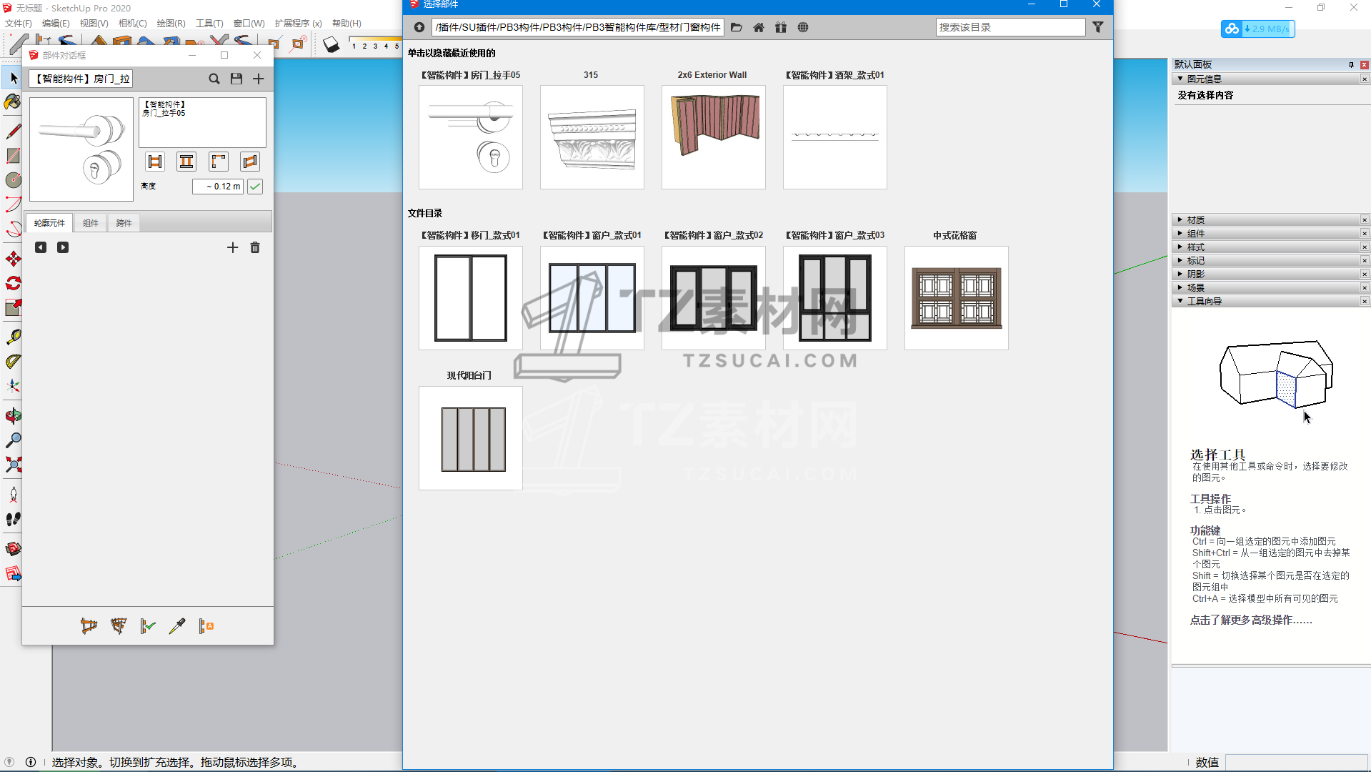Select the Move tool with red arrows
This screenshot has width=1371, height=772.
tap(13, 259)
